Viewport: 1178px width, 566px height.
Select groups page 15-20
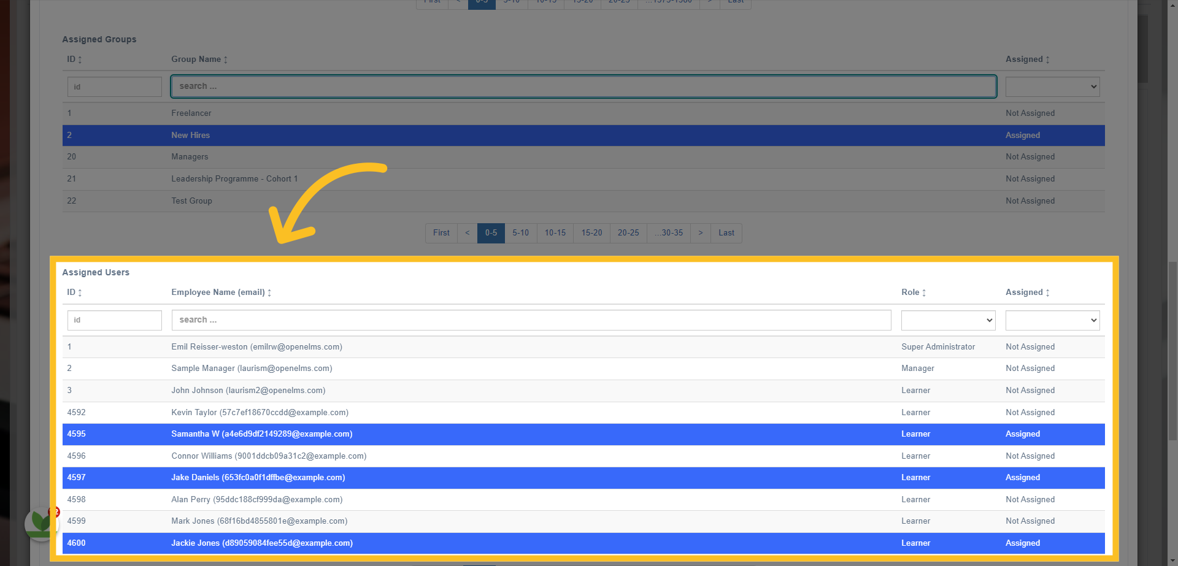592,233
